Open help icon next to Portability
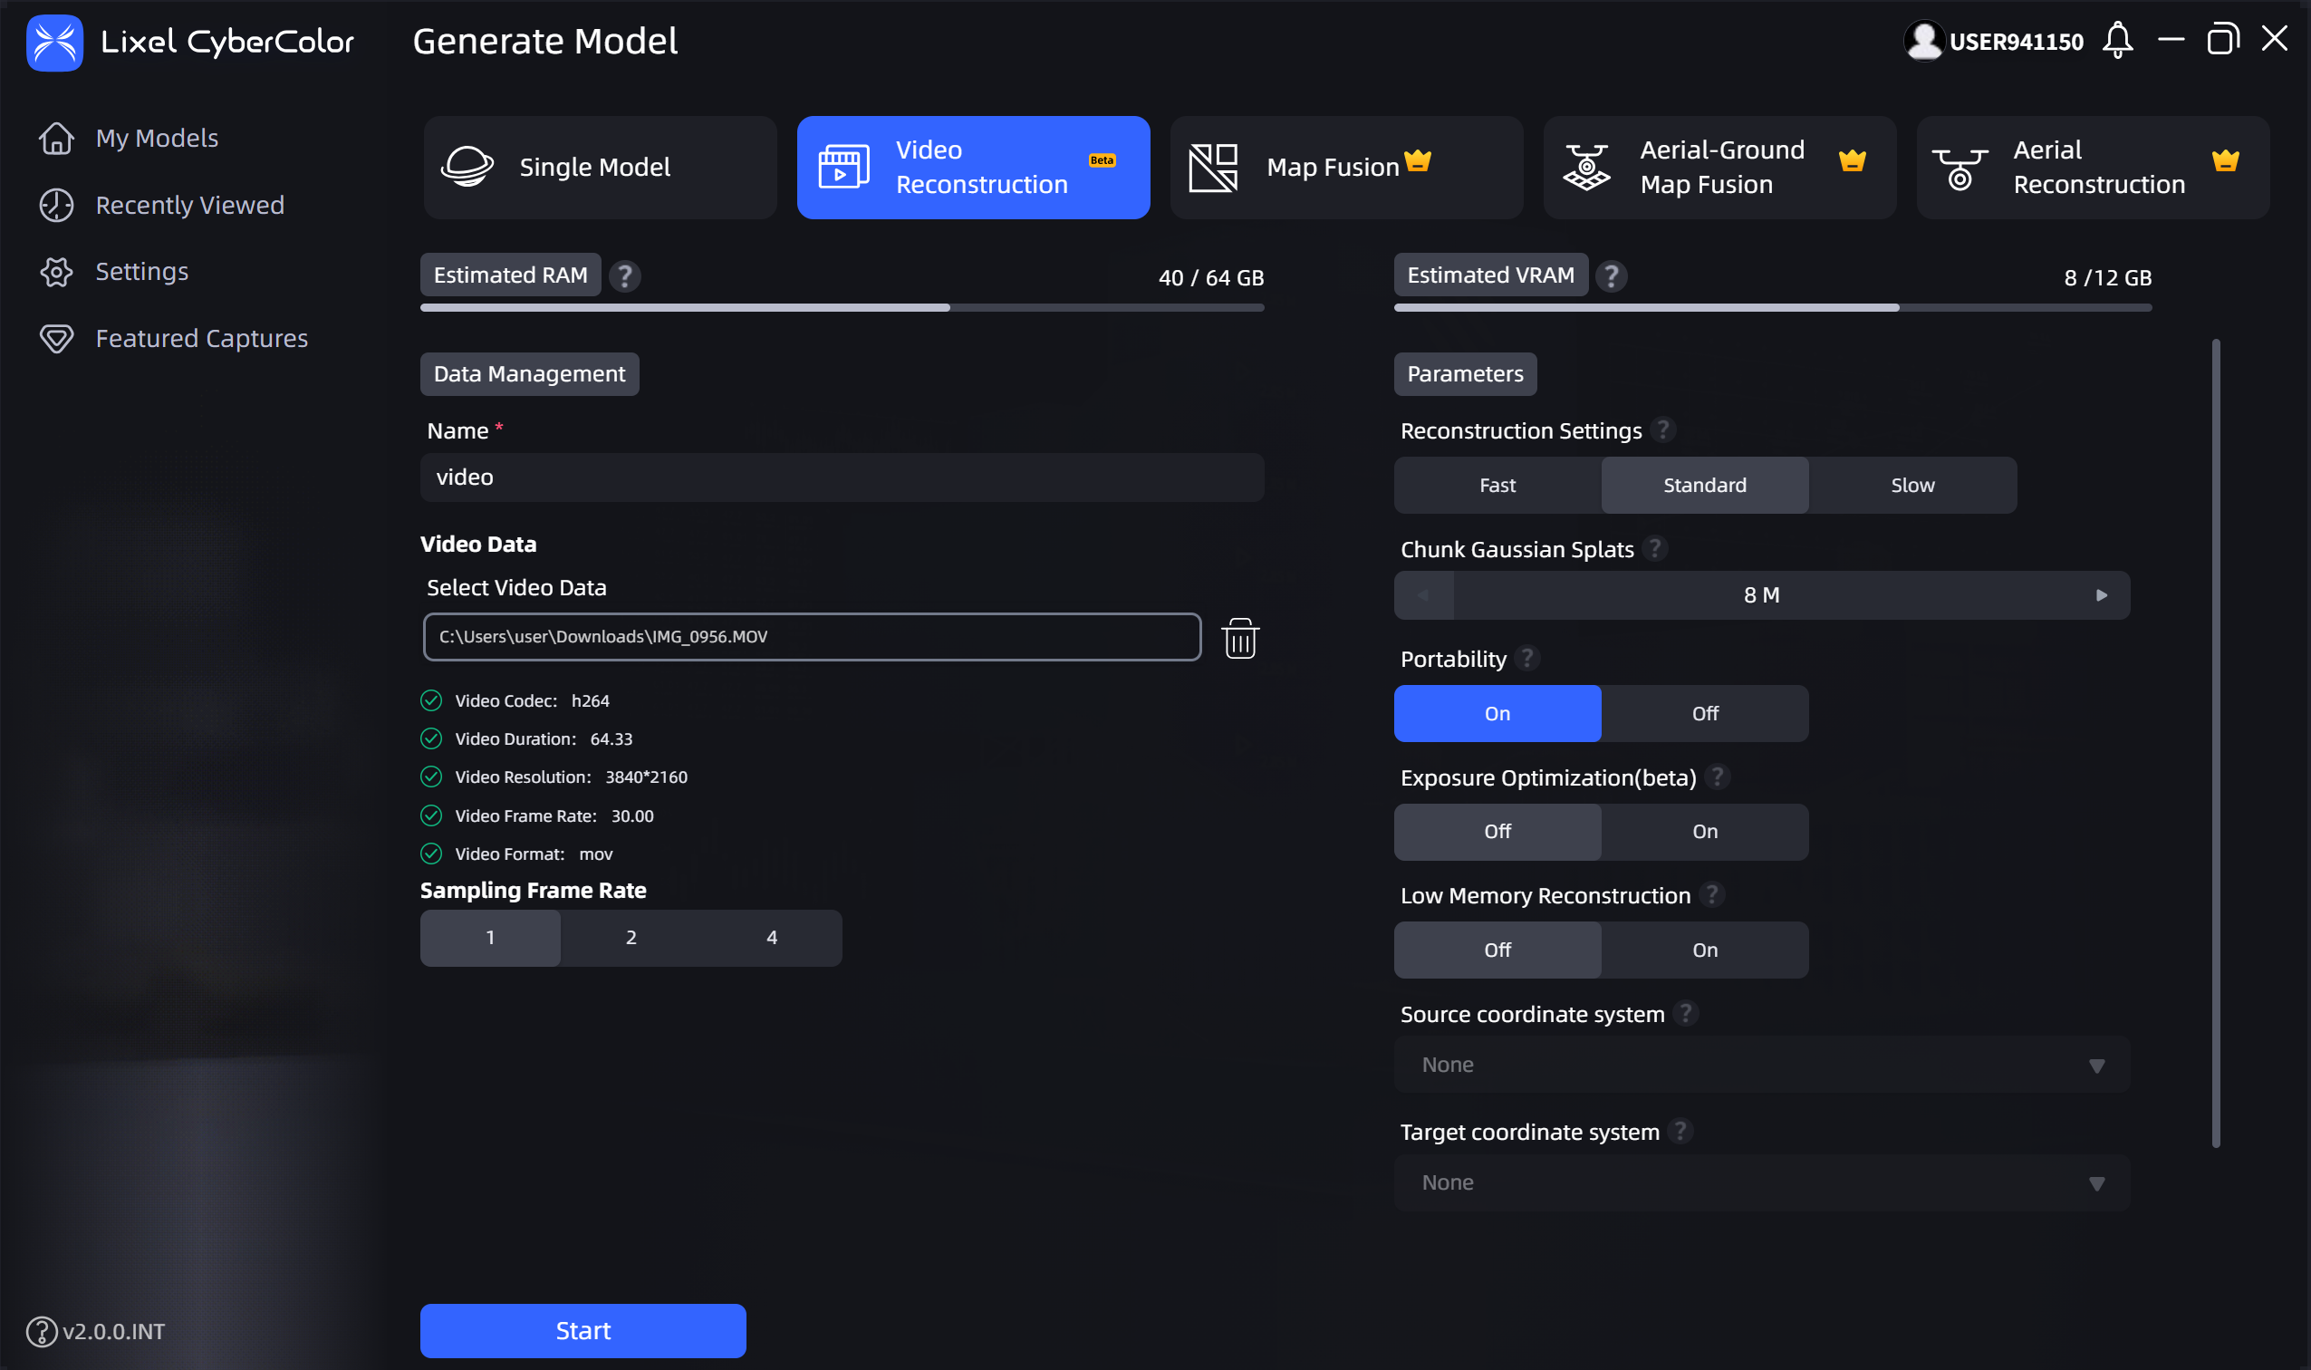This screenshot has width=2311, height=1370. point(1527,658)
